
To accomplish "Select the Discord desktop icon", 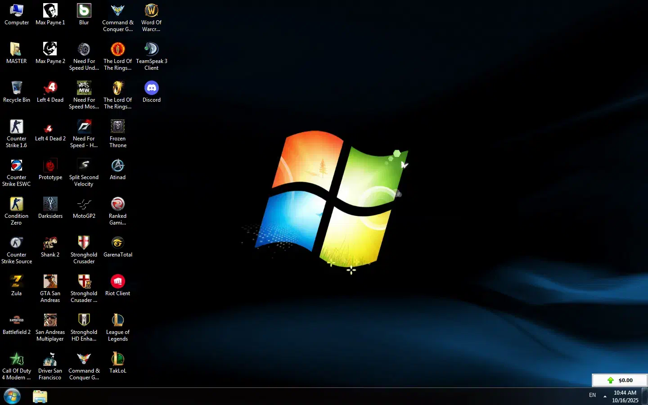I will coord(151,88).
